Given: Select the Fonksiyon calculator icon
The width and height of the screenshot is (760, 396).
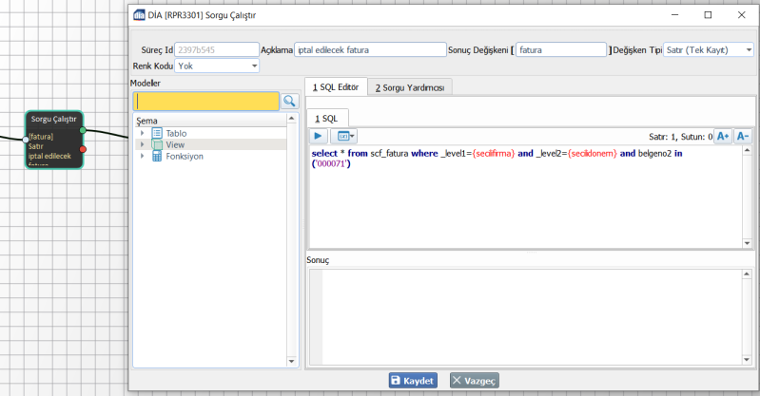Looking at the screenshot, I should (157, 156).
